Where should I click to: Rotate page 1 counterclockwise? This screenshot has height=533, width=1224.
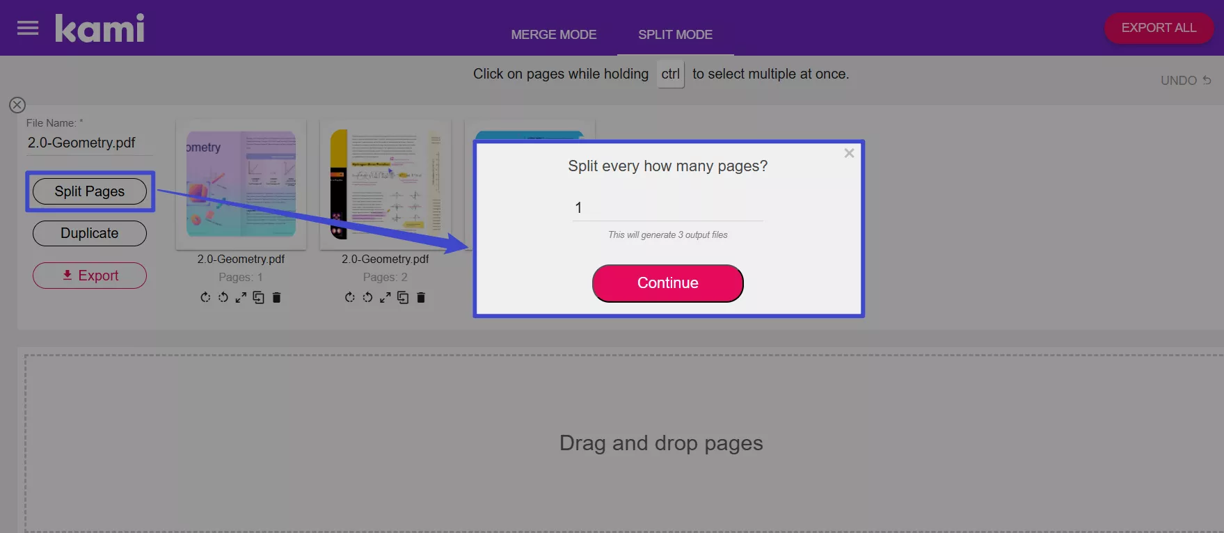pos(223,297)
